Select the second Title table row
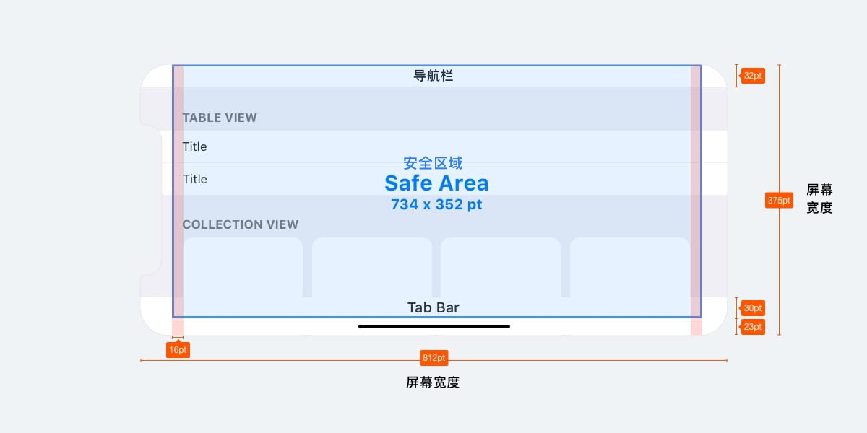This screenshot has height=433, width=867. point(433,179)
